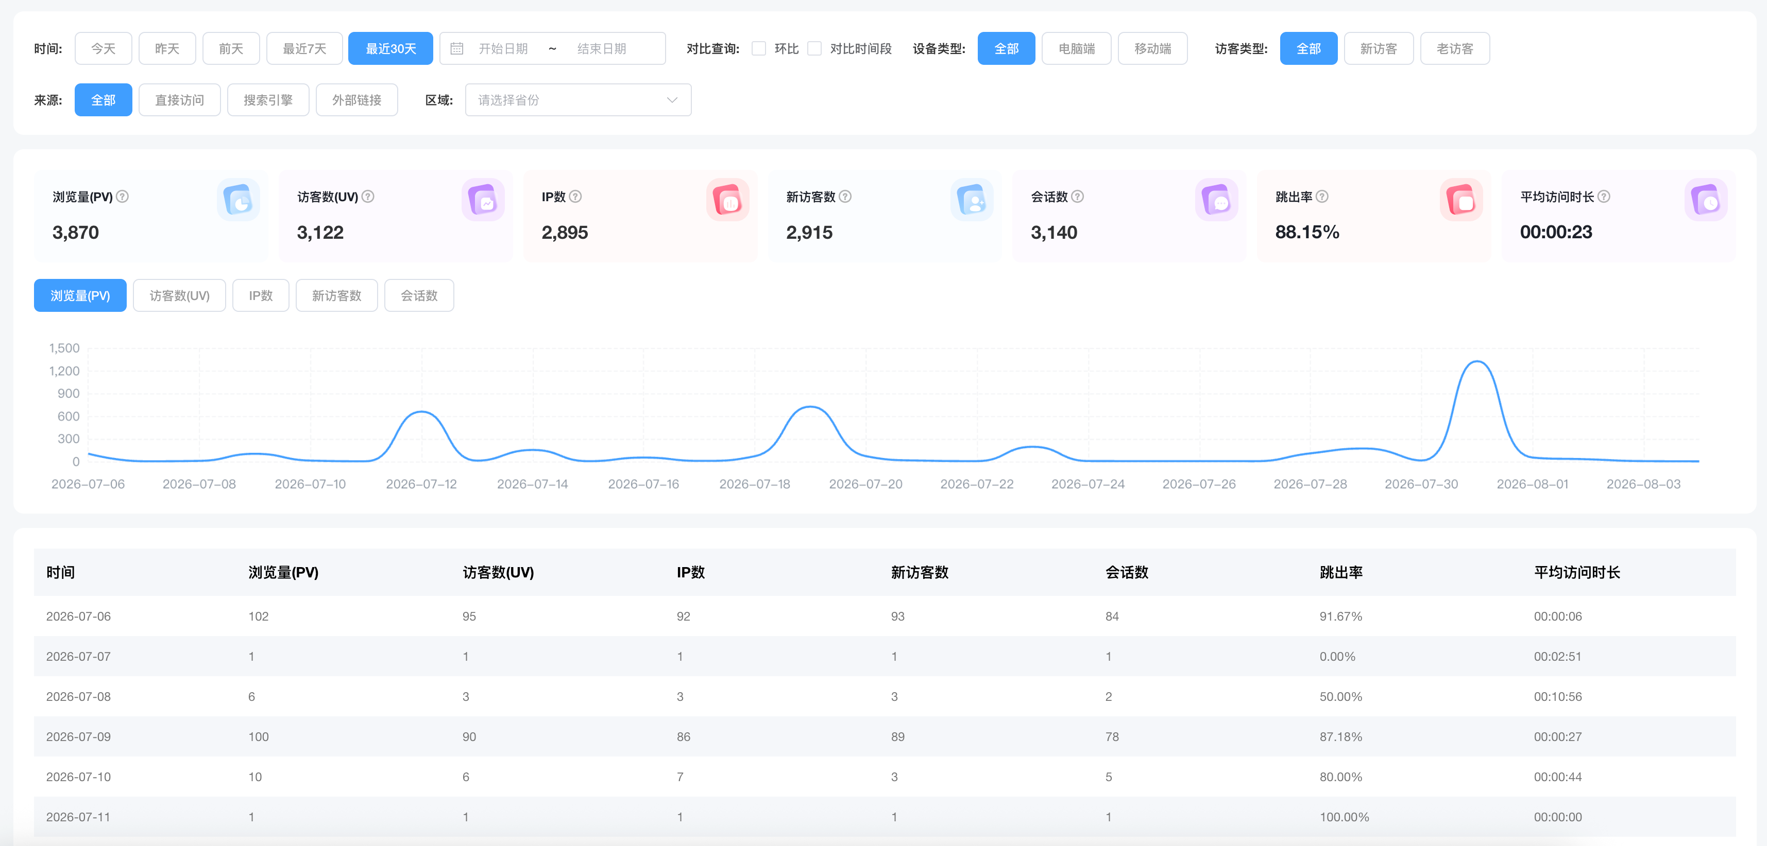
Task: Click chart peak near 2026-07-31
Action: tap(1476, 362)
